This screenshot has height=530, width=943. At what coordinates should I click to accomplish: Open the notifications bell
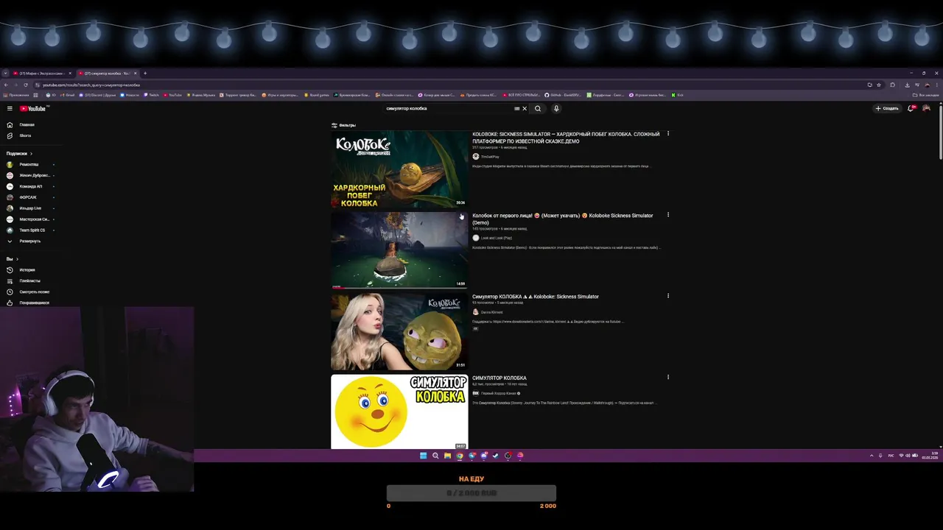[911, 108]
